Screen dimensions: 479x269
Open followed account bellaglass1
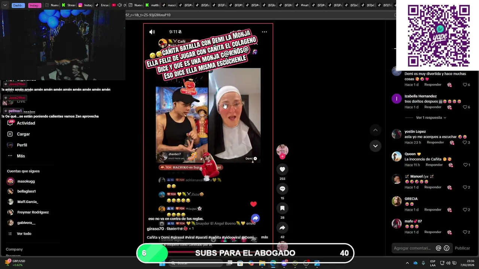22,191
